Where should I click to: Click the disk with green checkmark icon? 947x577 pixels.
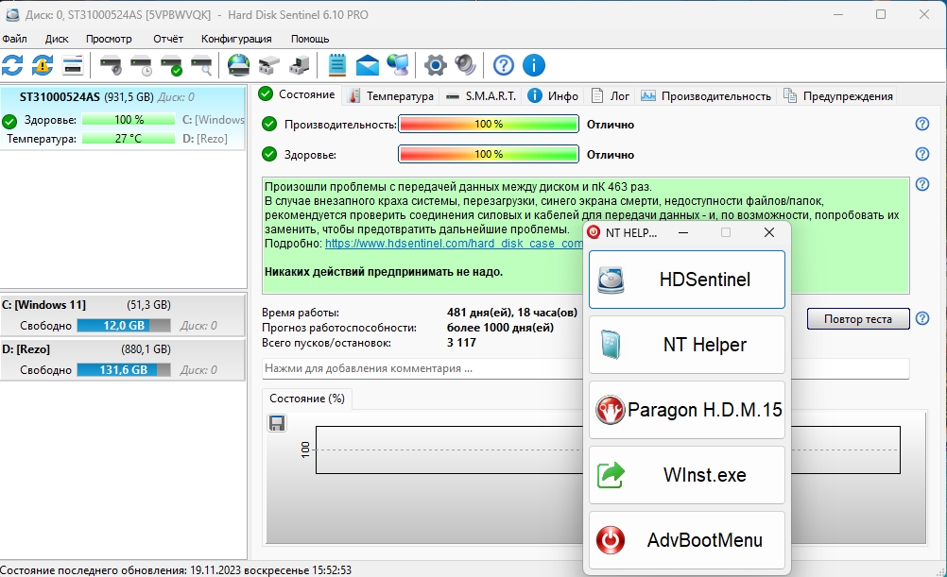[x=171, y=65]
